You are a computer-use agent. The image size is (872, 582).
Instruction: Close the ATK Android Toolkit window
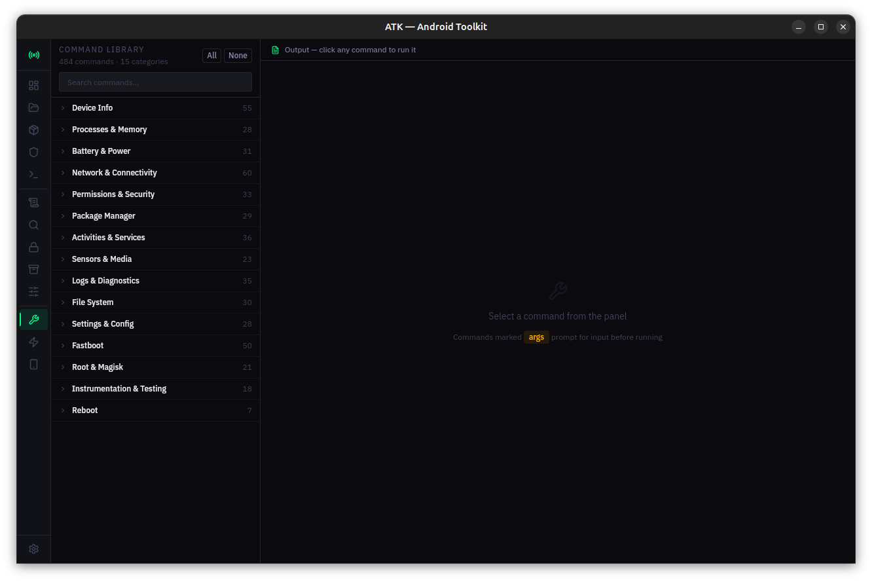[843, 27]
